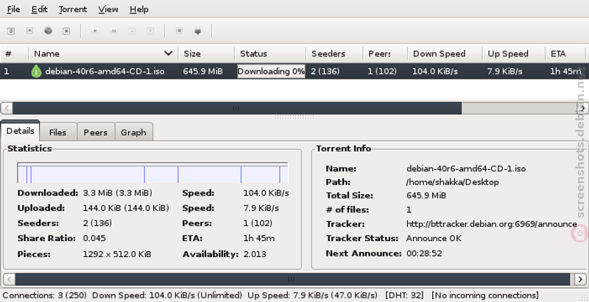Image resolution: width=589 pixels, height=302 pixels.
Task: Click the path /home/shakka/Desktop
Action: click(453, 182)
